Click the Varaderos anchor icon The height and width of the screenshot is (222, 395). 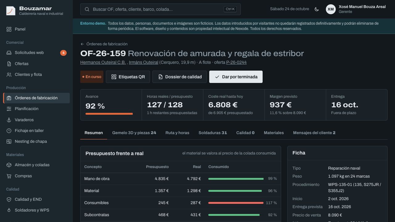(9, 120)
